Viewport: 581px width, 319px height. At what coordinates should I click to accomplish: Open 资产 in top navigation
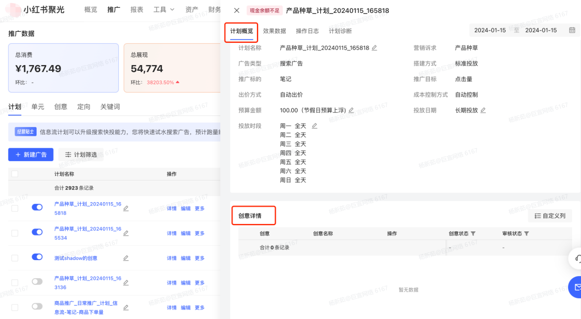(x=192, y=9)
